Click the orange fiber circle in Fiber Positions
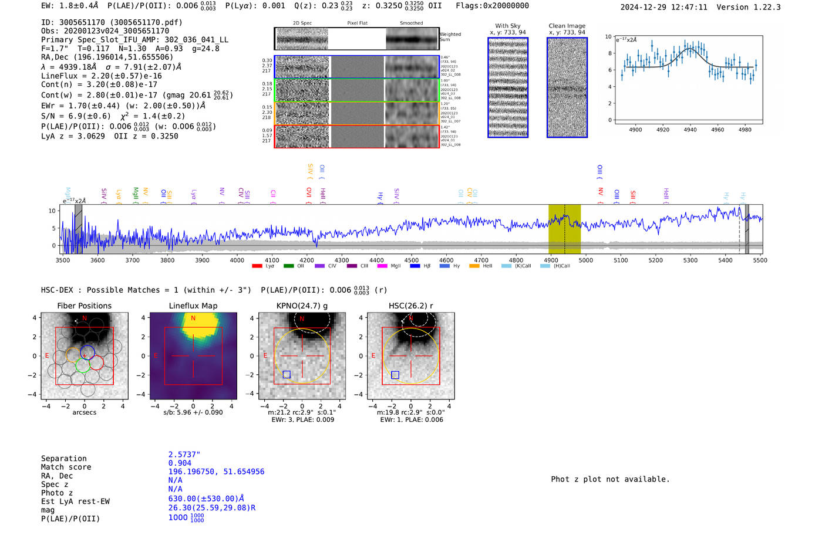The width and height of the screenshot is (822, 559). click(73, 355)
